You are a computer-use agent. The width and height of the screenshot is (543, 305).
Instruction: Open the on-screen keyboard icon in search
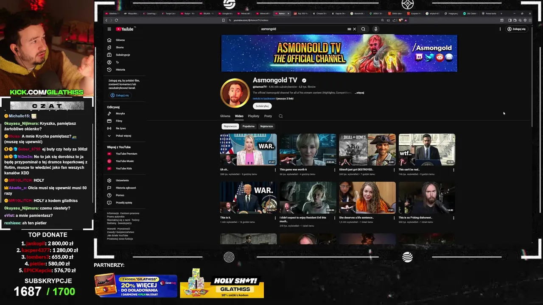coord(349,29)
